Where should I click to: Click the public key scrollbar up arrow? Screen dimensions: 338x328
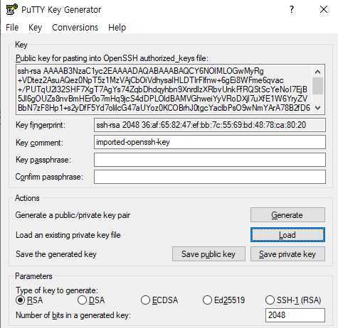[317, 72]
